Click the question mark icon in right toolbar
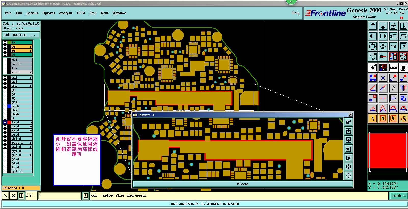 point(403,46)
